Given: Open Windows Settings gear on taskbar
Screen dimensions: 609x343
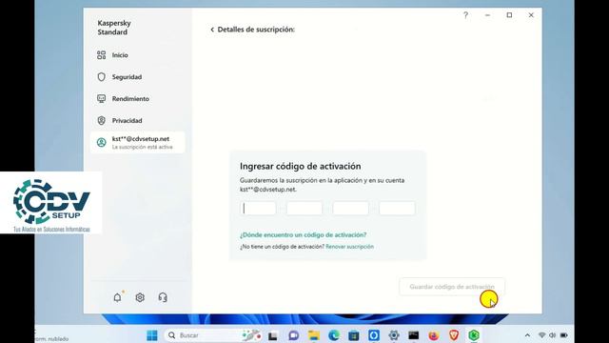Looking at the screenshot, I should (394, 335).
